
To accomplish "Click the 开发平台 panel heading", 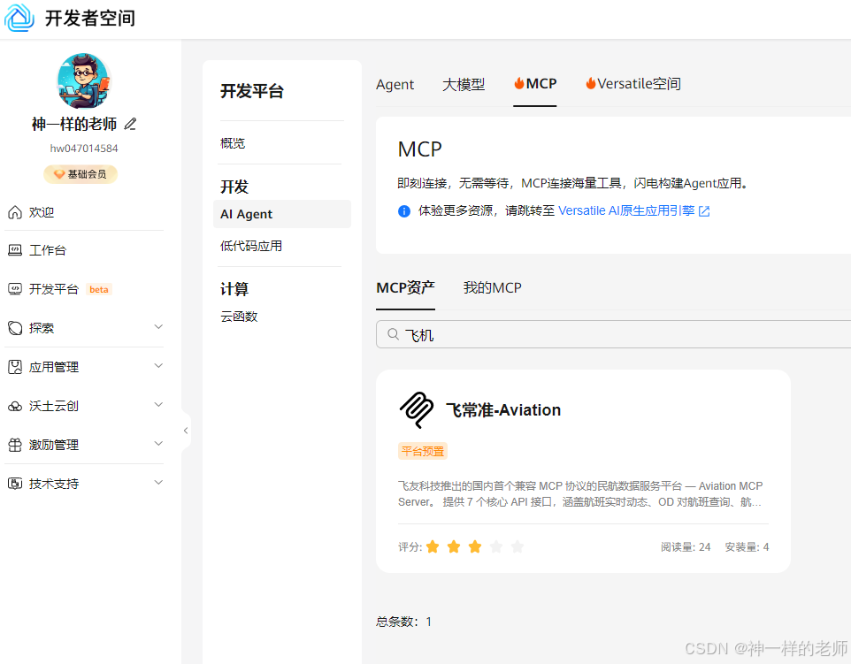I will tap(252, 91).
